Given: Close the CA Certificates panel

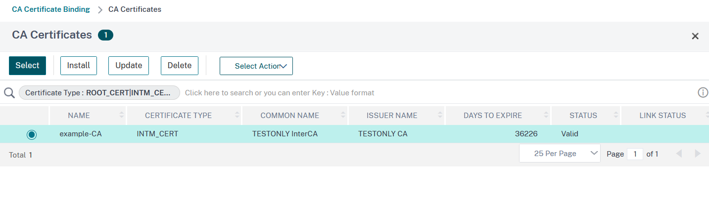Looking at the screenshot, I should click(x=695, y=36).
